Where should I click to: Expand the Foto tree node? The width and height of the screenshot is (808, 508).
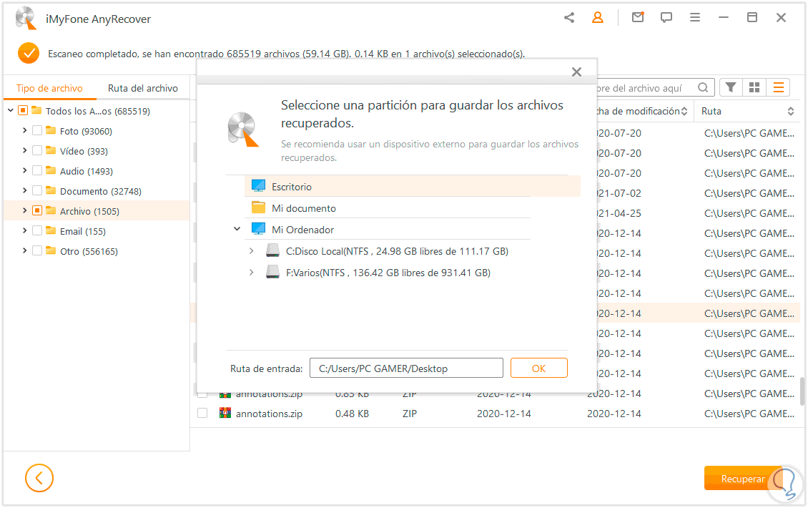(x=24, y=130)
